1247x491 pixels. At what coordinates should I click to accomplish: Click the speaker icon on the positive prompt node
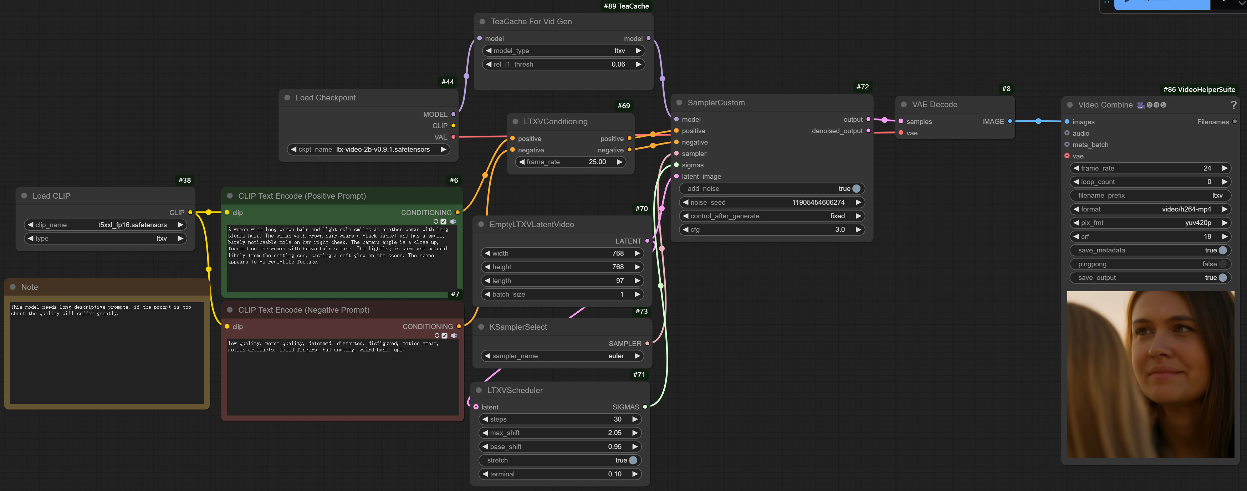pyautogui.click(x=453, y=221)
